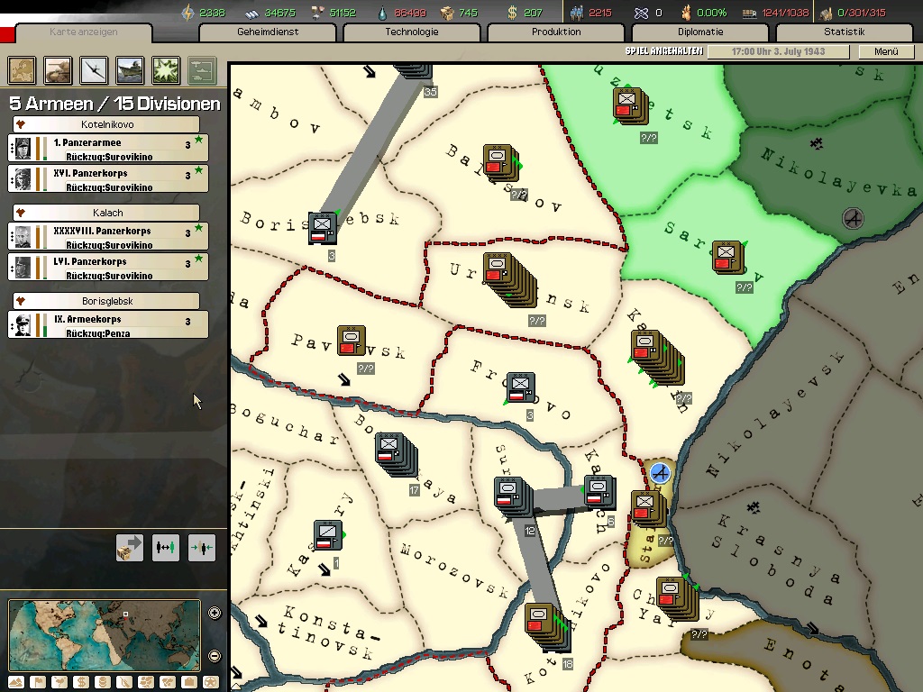This screenshot has width=923, height=692.
Task: Click the figures with double arrow icon
Action: pyautogui.click(x=166, y=548)
